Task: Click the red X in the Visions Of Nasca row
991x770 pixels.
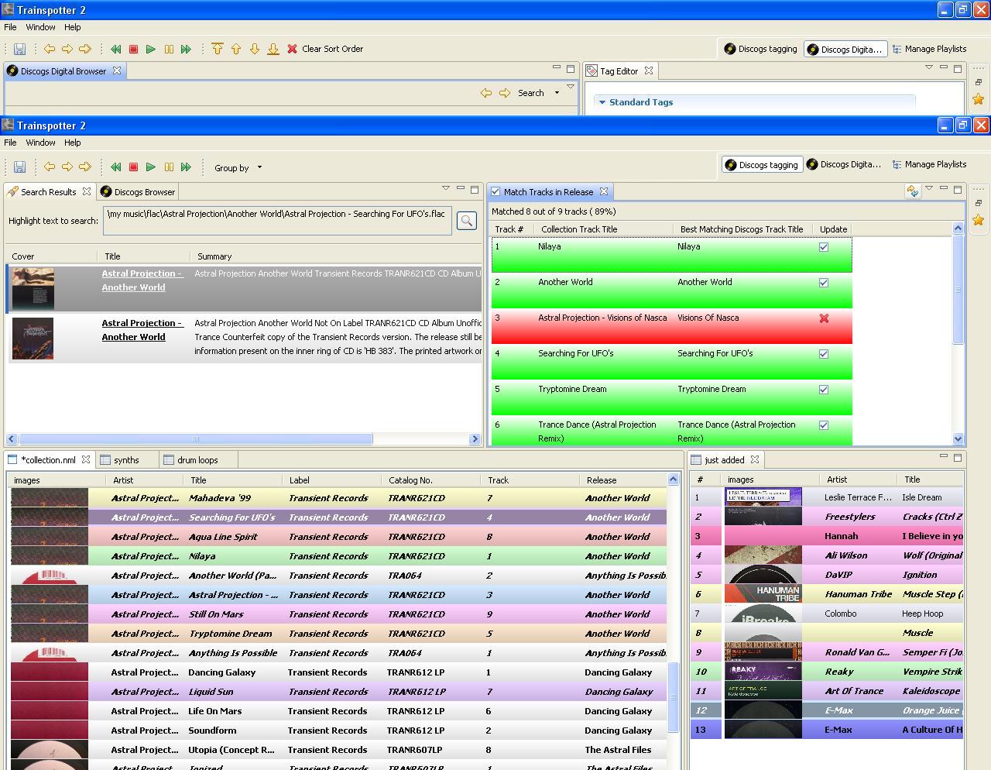Action: (x=824, y=318)
